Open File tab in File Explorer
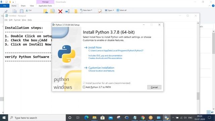 point(5,6)
